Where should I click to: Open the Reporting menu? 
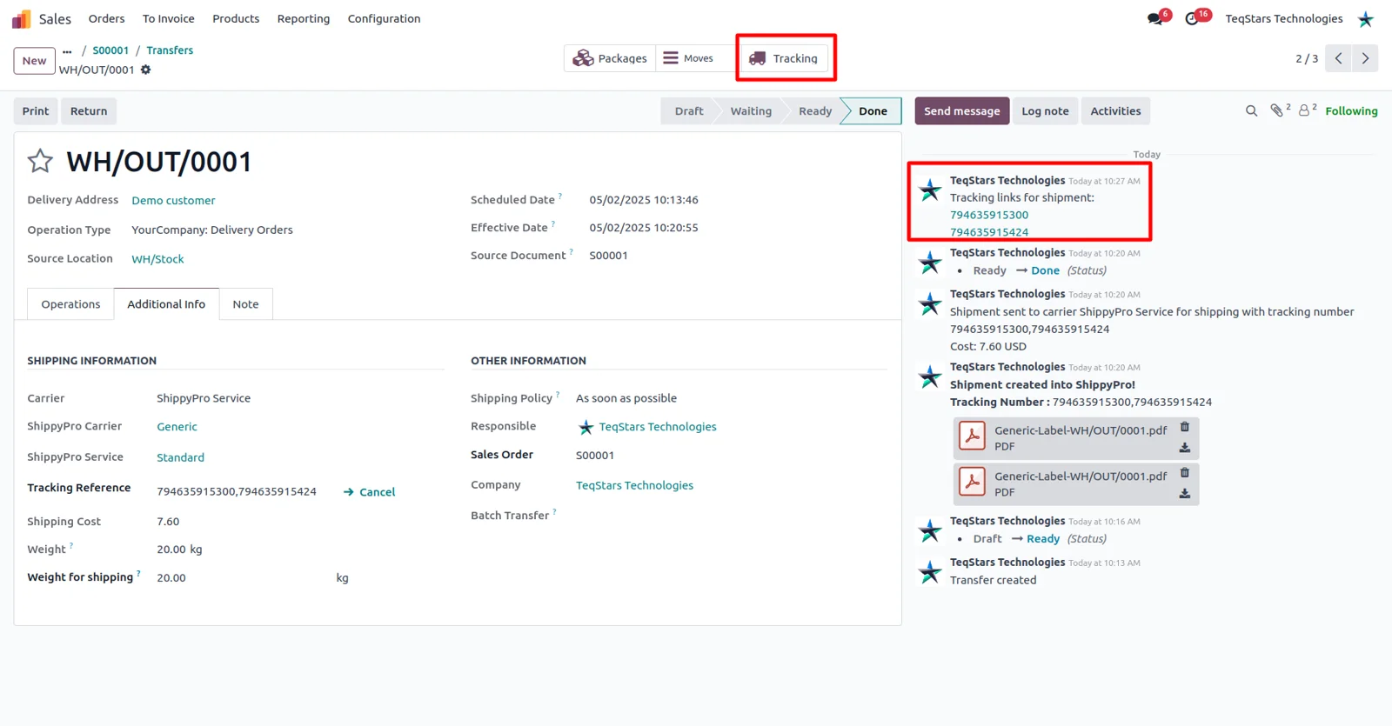(304, 18)
